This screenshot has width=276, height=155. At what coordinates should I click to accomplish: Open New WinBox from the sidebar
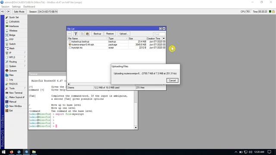click(16, 106)
